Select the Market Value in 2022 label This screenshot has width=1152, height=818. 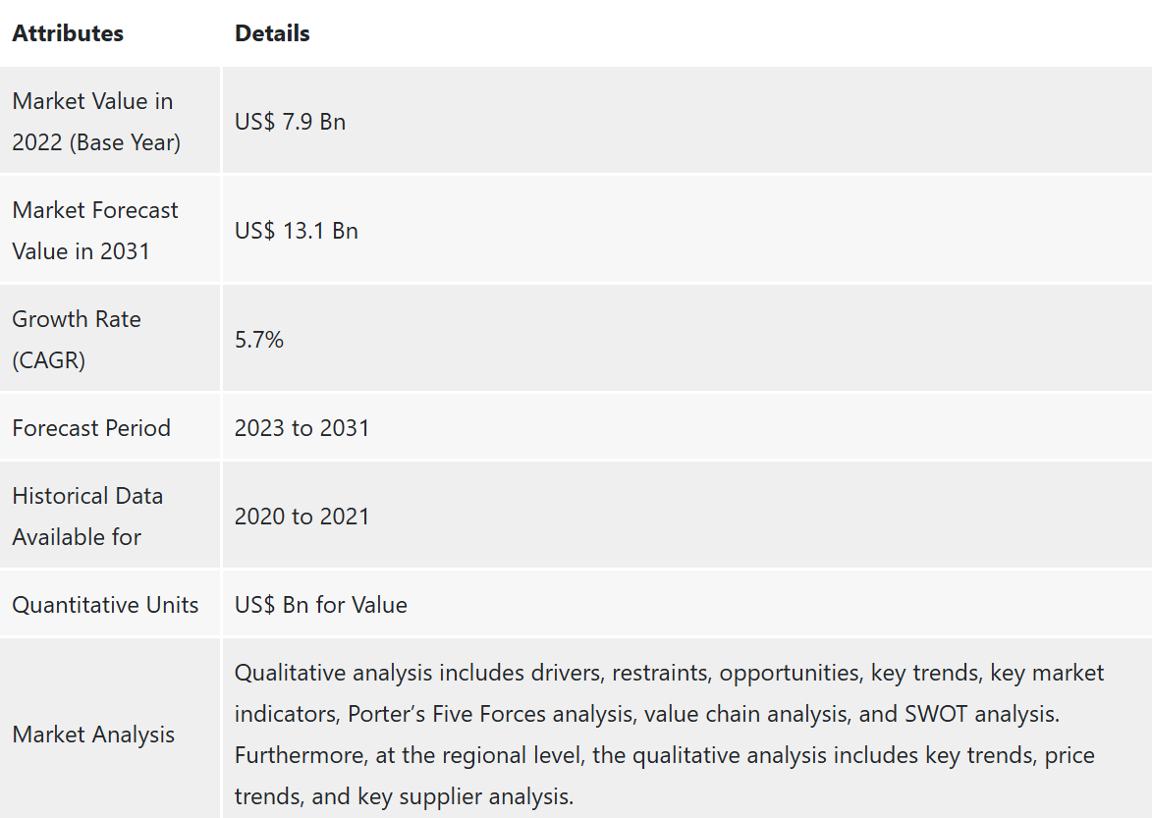coord(96,121)
